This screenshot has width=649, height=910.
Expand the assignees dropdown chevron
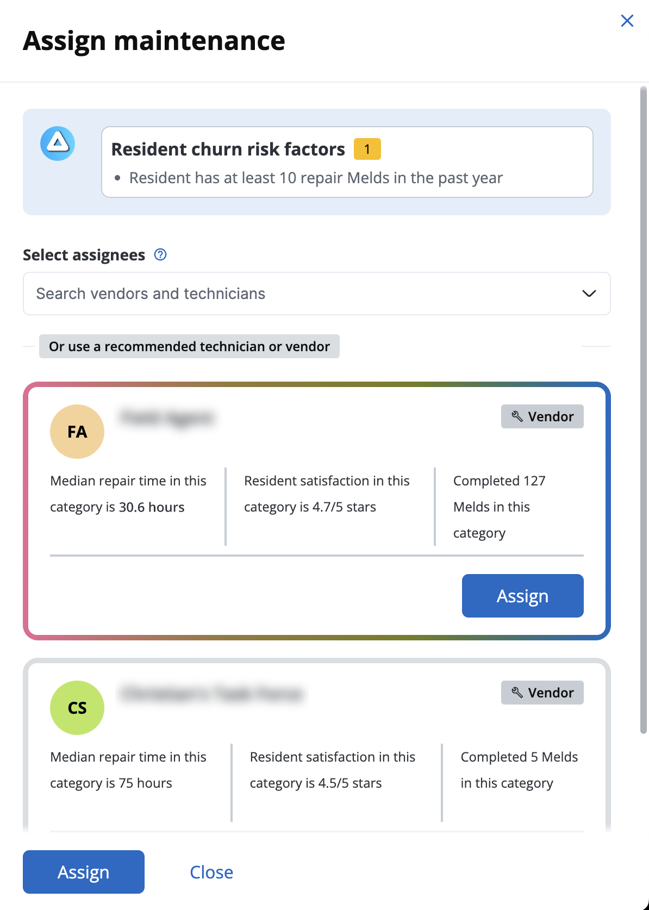pyautogui.click(x=589, y=294)
